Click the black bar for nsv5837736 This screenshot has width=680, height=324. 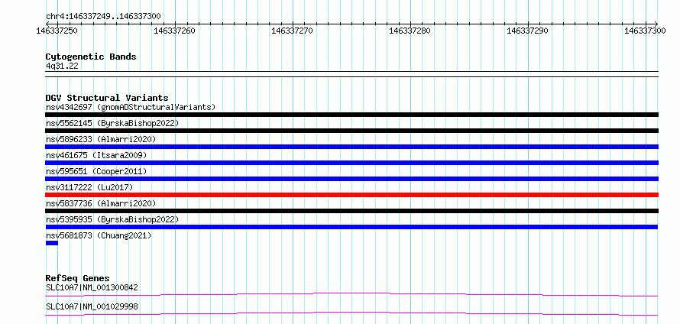(351, 211)
